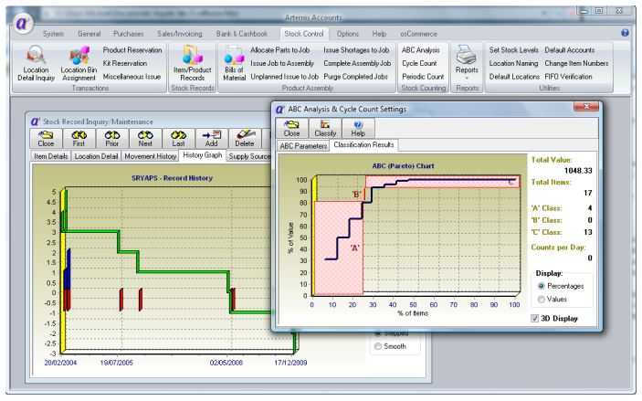Open the Purchases ribbon tab
This screenshot has height=401, width=642.
(129, 34)
